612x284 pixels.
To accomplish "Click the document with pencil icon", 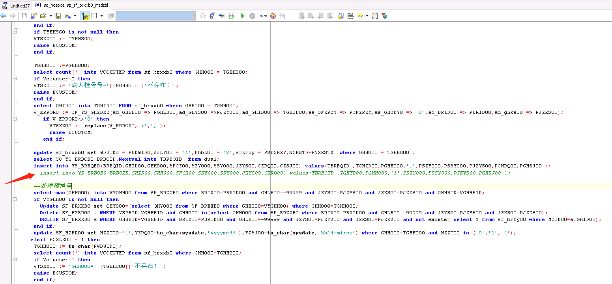I will click(x=34, y=16).
